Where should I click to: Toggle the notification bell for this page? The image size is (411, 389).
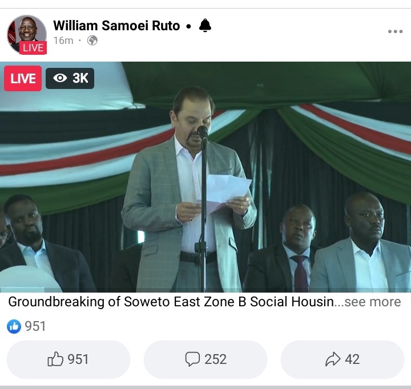click(205, 26)
